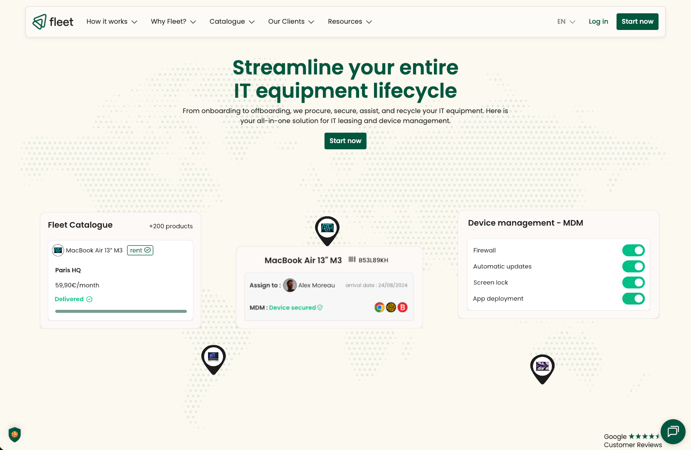This screenshot has height=450, width=691.
Task: Click the bottom-left laptop map pin
Action: tap(213, 358)
